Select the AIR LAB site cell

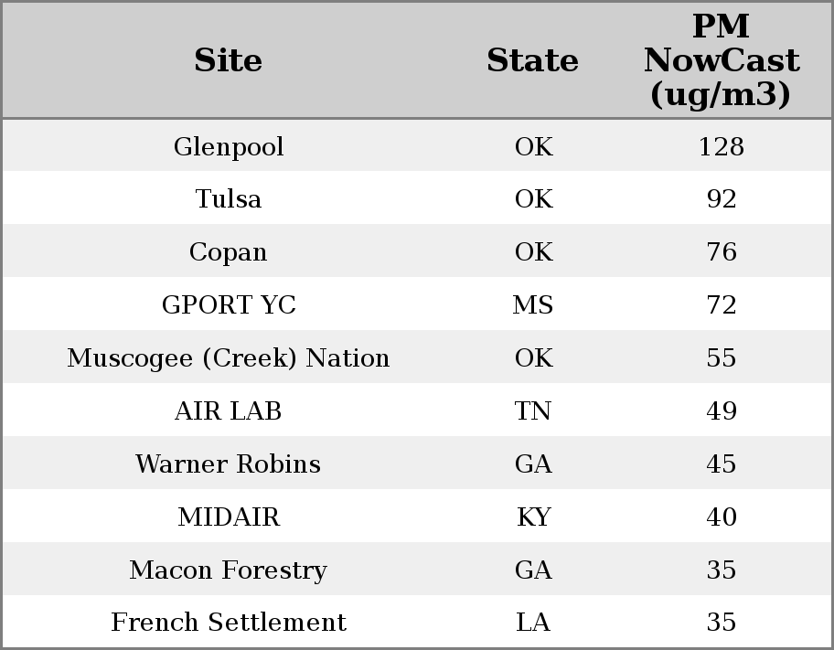229,411
